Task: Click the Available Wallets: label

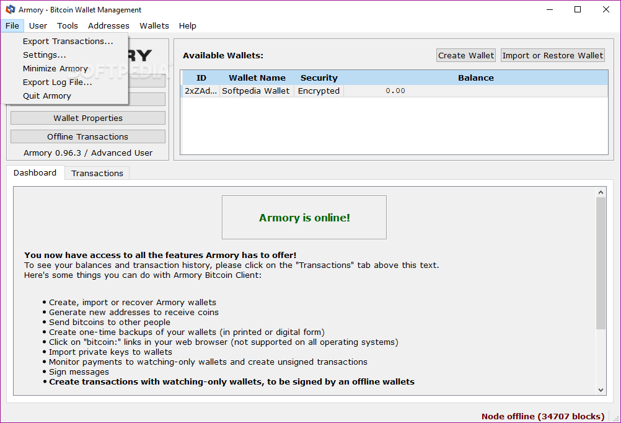Action: coord(223,55)
